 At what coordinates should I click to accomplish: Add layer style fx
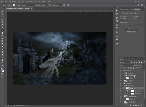[128, 105]
